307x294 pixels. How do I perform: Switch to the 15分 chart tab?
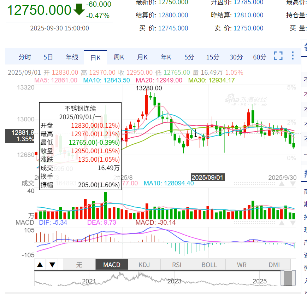(213, 57)
